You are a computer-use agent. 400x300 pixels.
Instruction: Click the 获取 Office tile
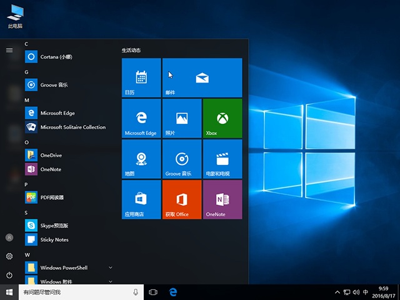click(x=182, y=199)
